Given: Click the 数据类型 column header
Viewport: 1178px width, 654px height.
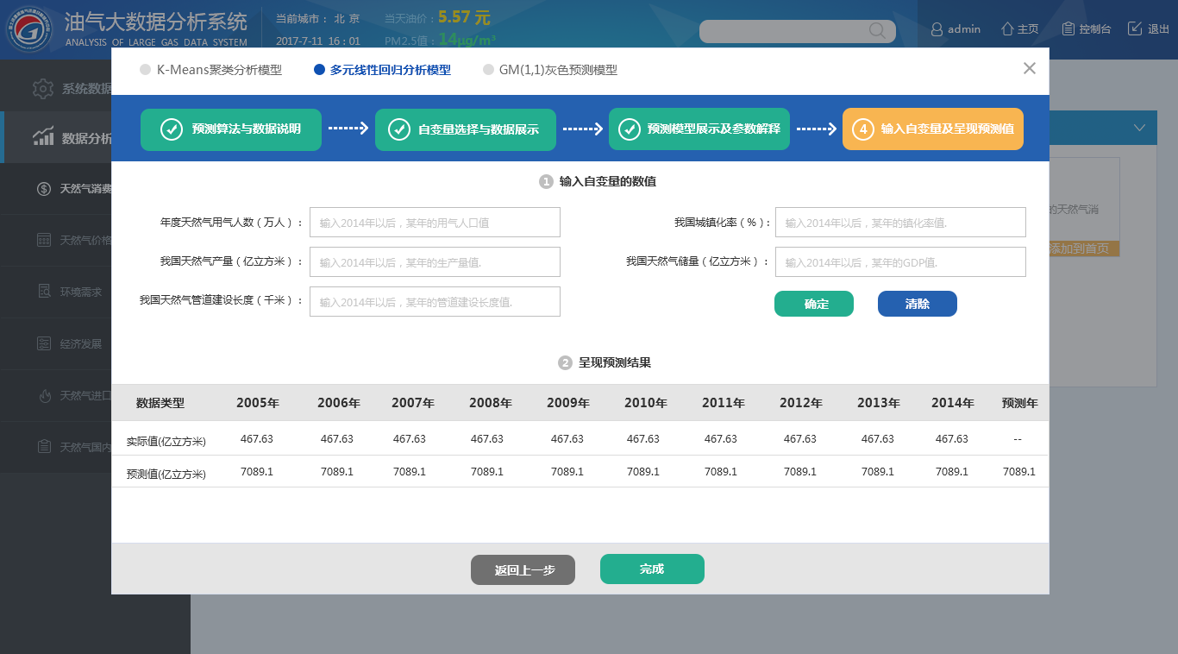Looking at the screenshot, I should point(160,403).
